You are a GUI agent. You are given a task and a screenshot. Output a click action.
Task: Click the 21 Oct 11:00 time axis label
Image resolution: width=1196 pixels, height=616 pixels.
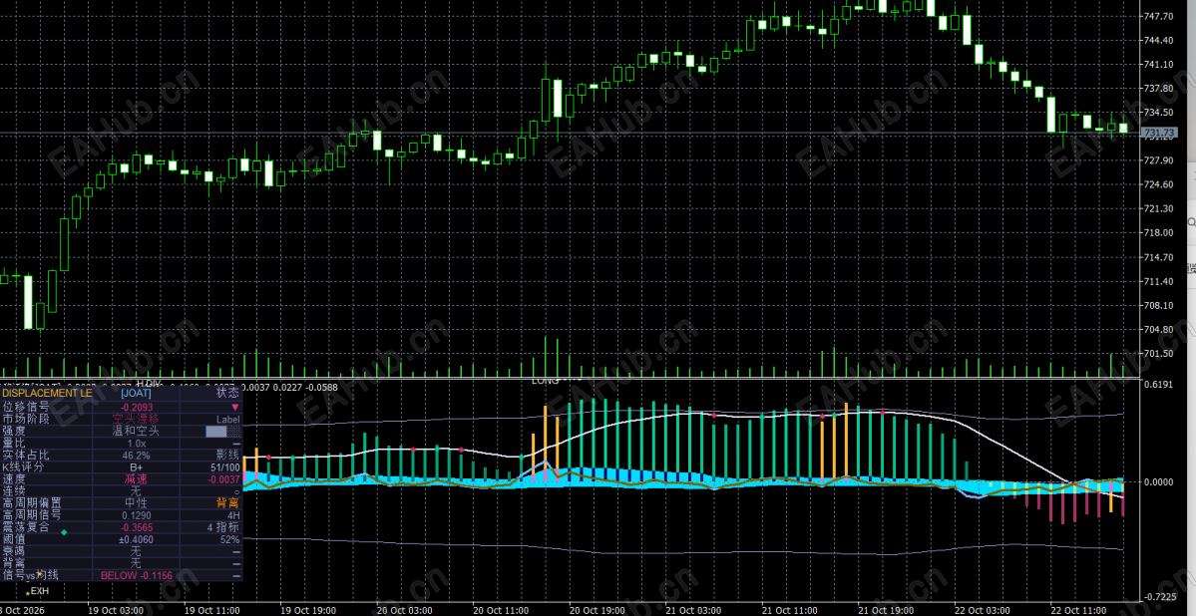(788, 610)
